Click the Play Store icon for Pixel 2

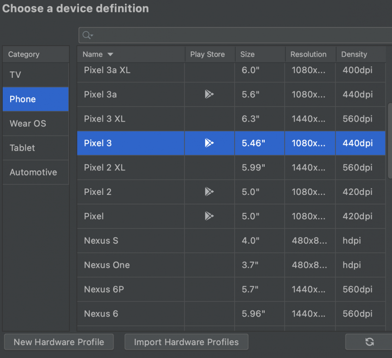209,192
